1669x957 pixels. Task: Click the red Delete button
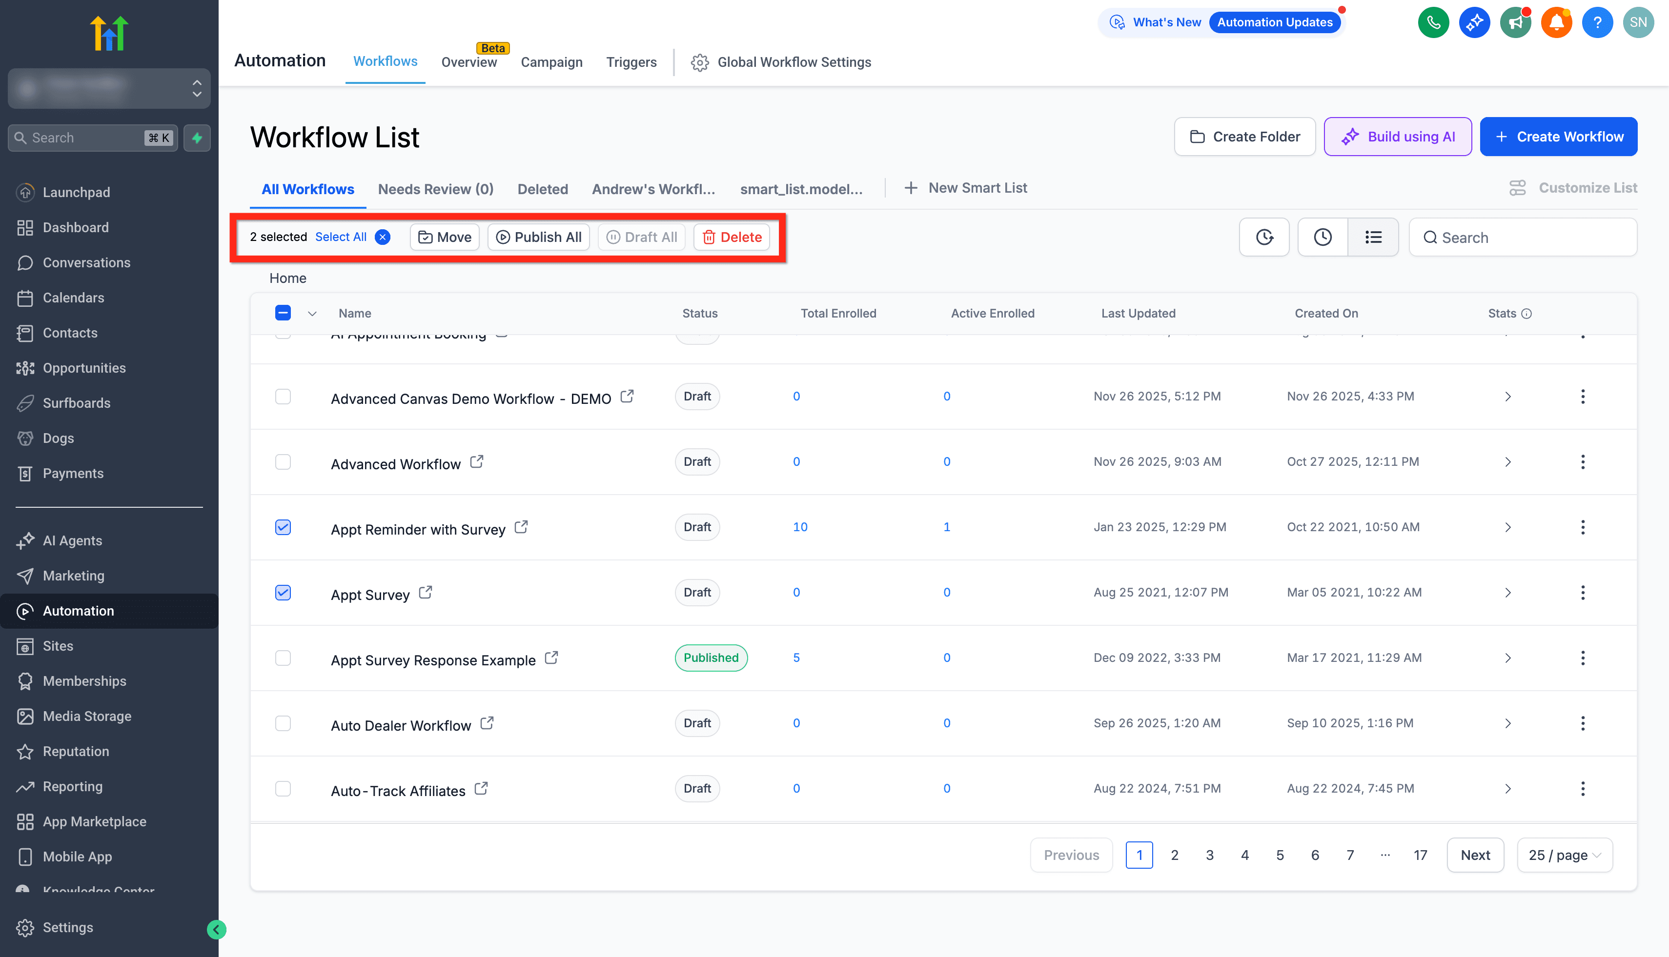click(732, 237)
